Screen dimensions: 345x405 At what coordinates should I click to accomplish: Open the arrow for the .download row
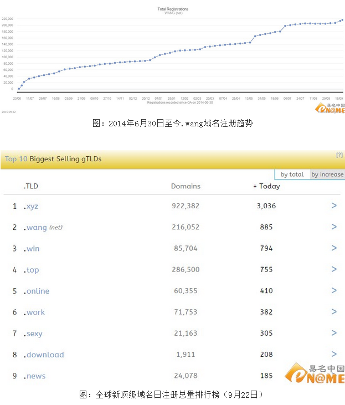(334, 354)
